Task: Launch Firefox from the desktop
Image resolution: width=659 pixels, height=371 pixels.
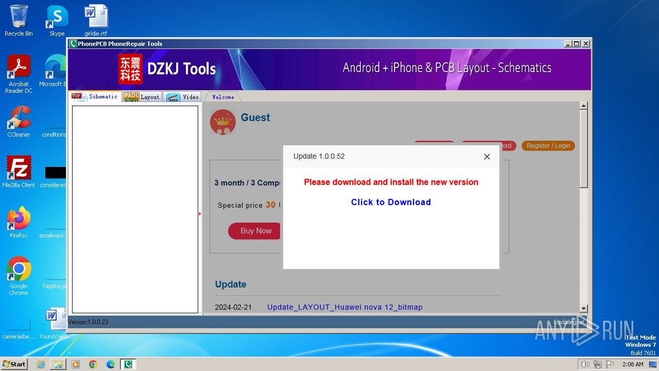Action: [19, 222]
